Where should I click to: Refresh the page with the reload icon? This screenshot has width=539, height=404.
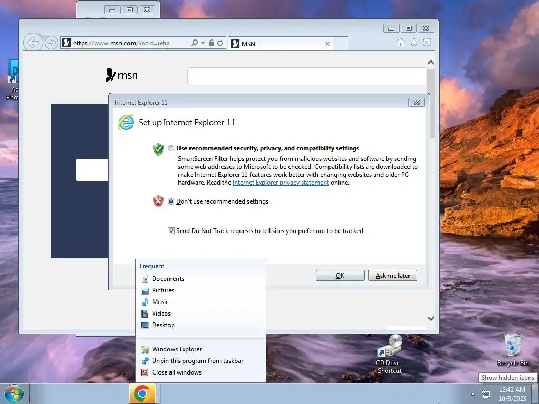pyautogui.click(x=220, y=43)
